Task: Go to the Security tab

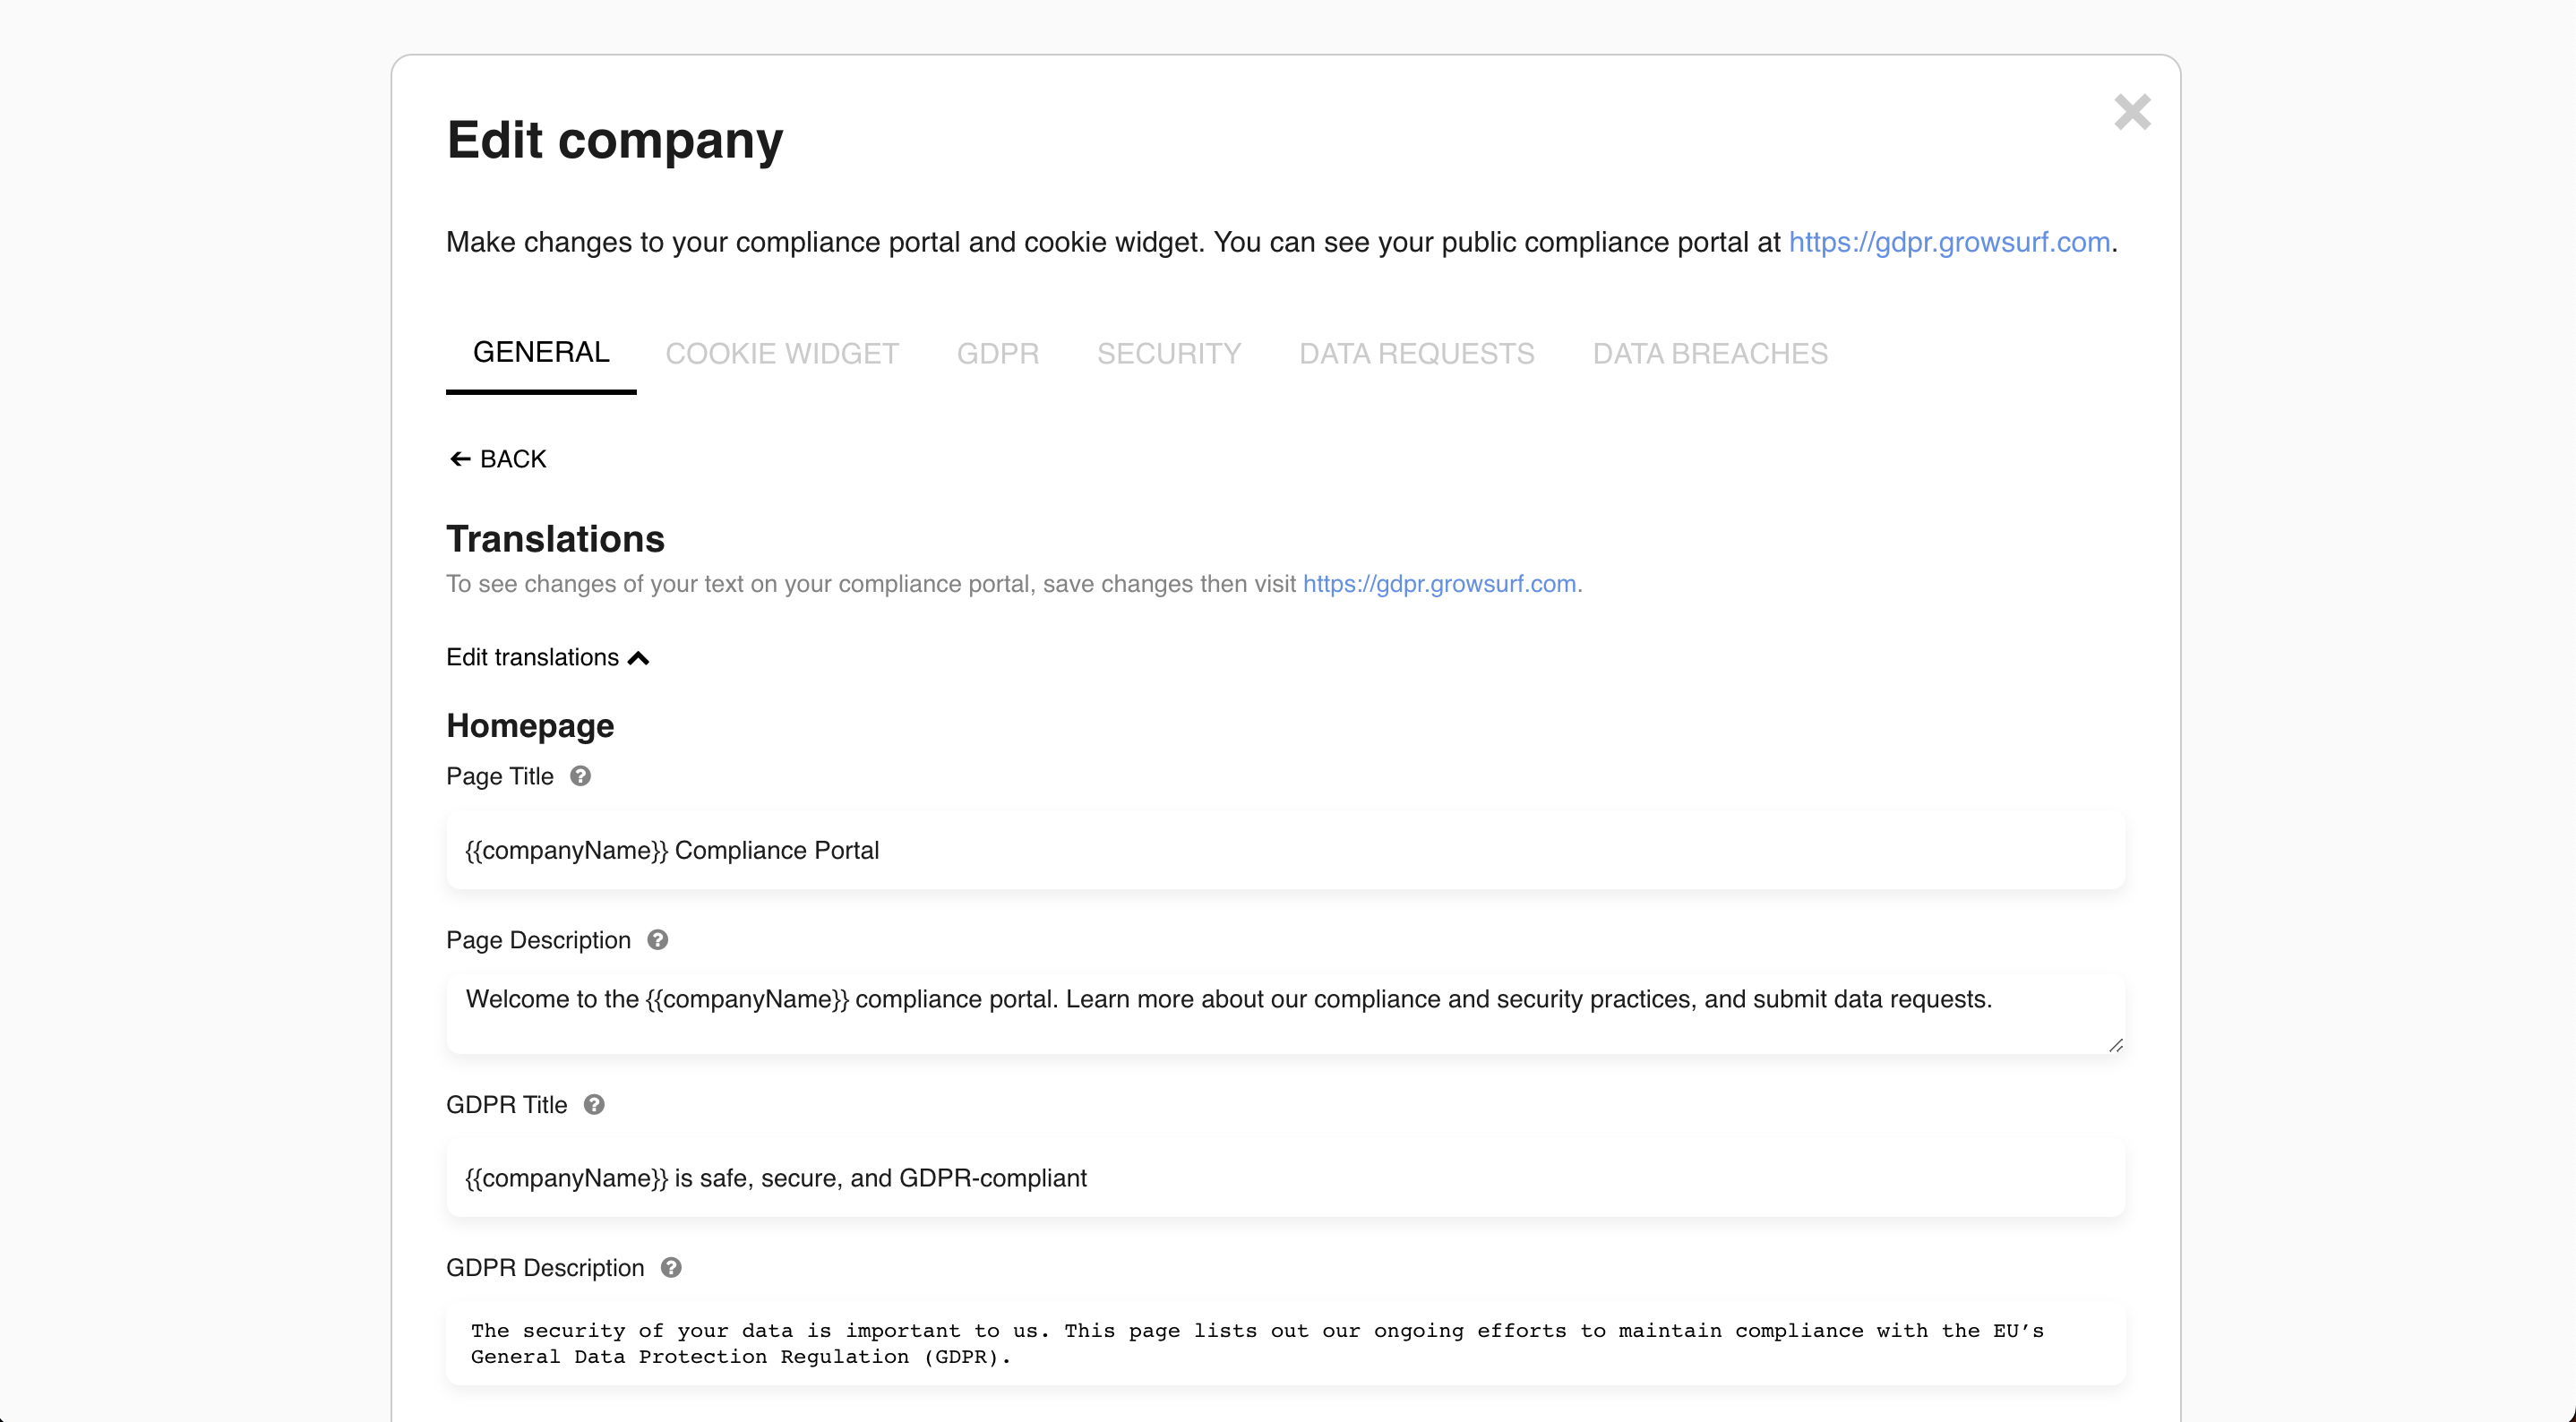Action: [1168, 353]
